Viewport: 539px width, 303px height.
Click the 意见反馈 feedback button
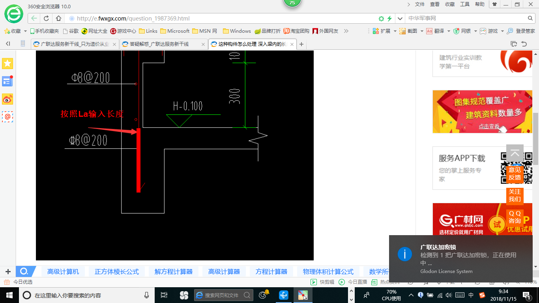pos(515,174)
